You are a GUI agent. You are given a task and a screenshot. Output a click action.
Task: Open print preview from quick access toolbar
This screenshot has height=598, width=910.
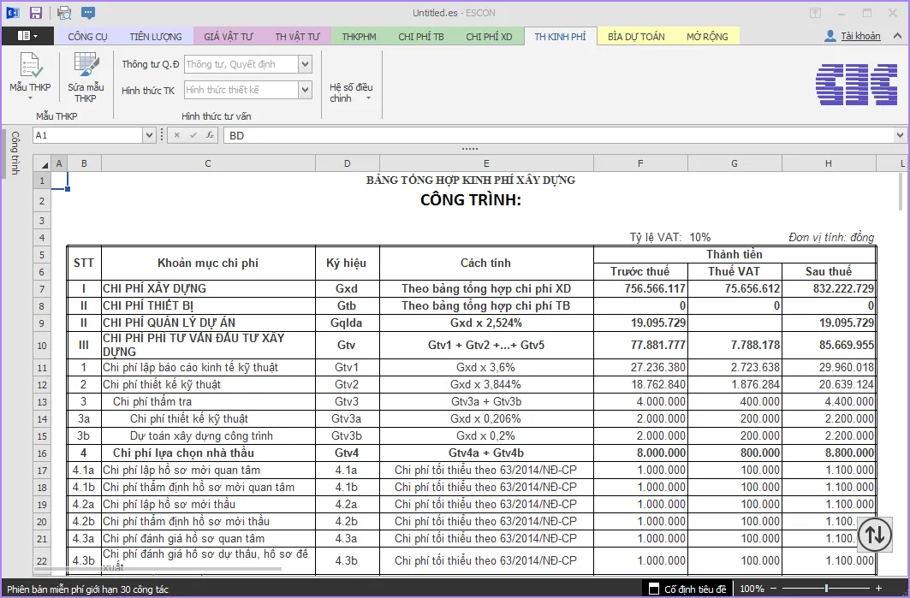64,13
